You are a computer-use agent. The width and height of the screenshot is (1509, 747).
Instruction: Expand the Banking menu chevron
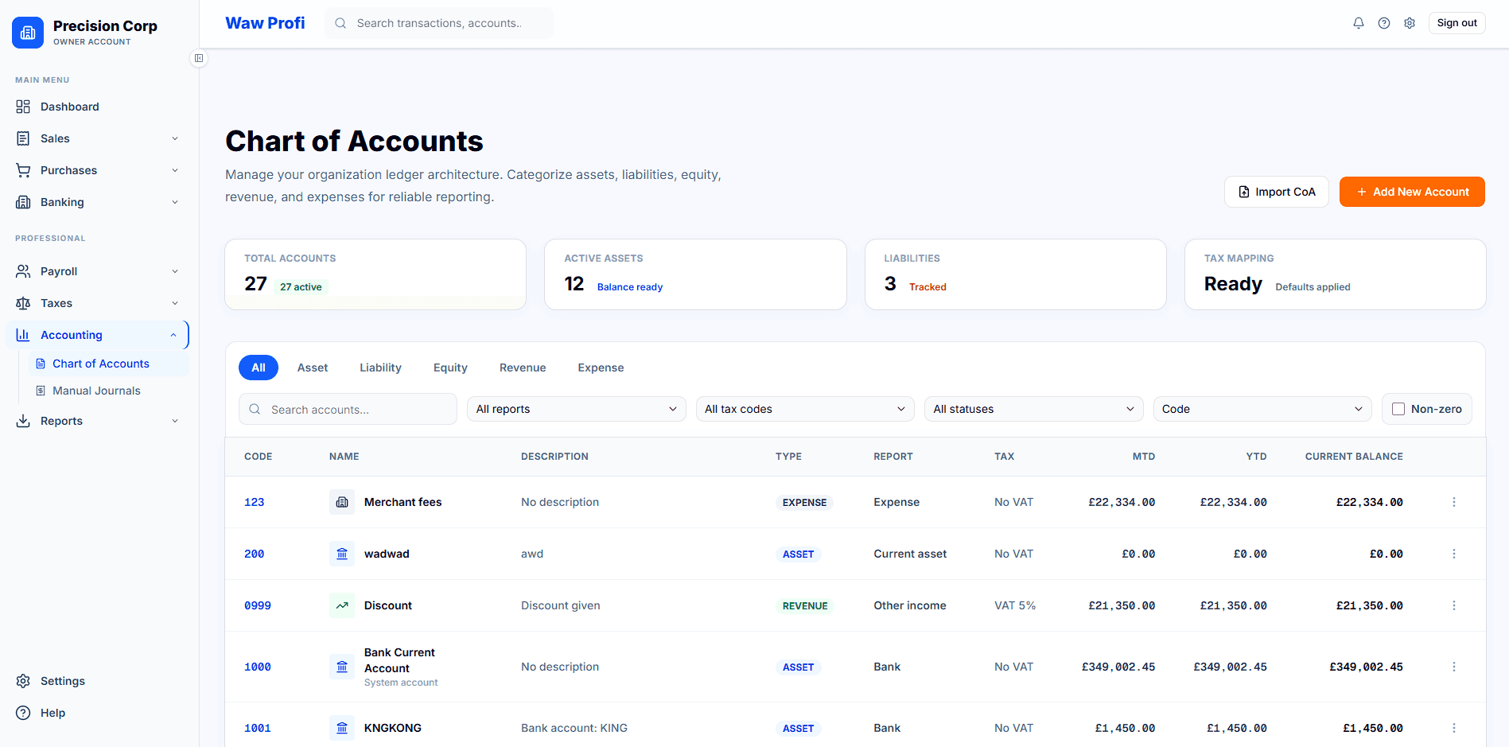(175, 202)
